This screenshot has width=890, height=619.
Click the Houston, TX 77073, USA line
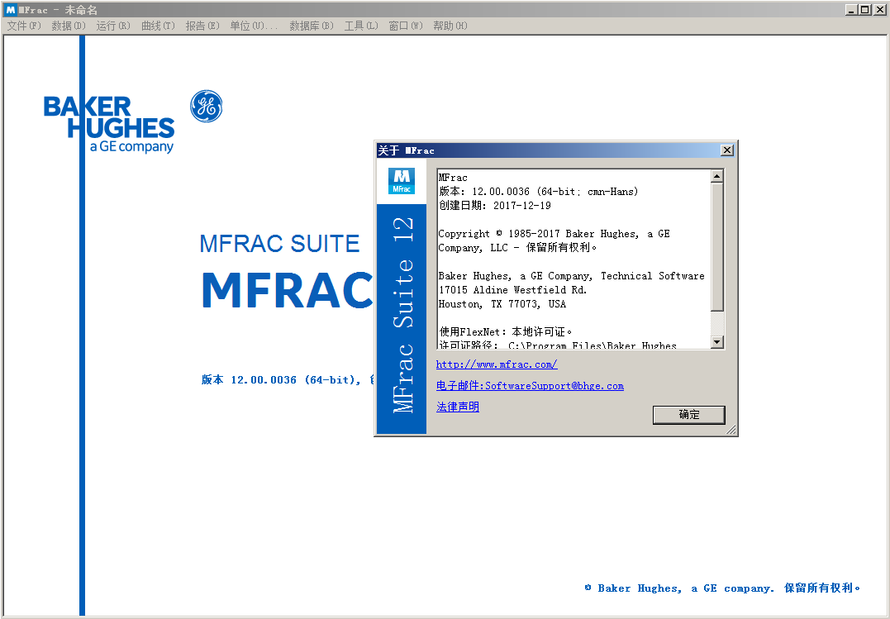pos(502,304)
